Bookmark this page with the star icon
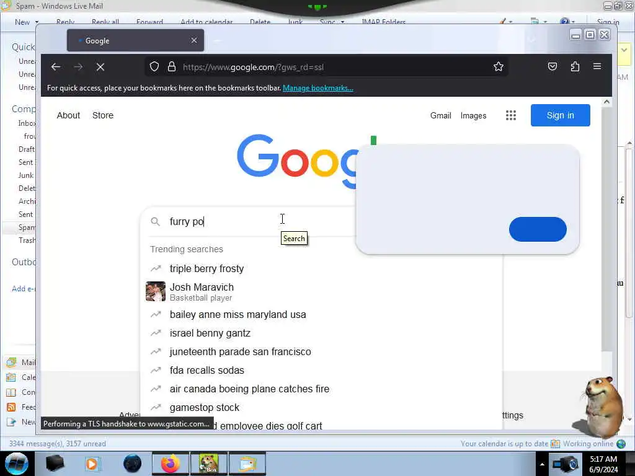 (499, 67)
